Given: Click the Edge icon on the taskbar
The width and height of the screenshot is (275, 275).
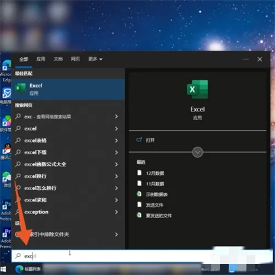Looking at the screenshot, I should [19, 269].
